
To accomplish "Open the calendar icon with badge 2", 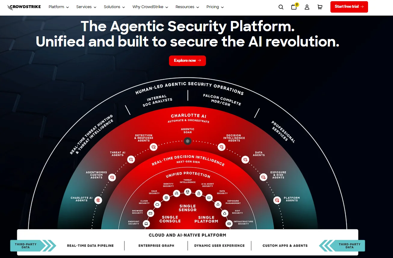I will point(294,7).
